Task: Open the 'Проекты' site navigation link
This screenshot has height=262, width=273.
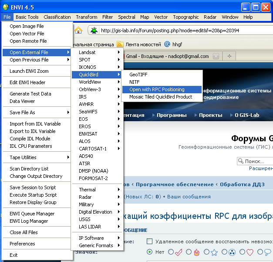Action: [x=210, y=115]
